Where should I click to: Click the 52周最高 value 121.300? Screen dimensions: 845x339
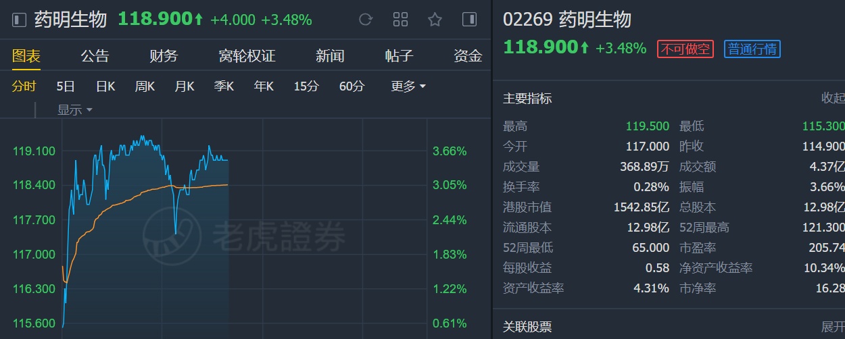(x=823, y=228)
